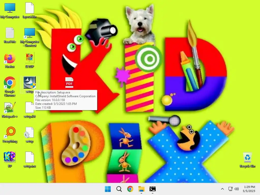260x195 pixels.
Task: Select the Kid Pix SETUP icon
Action: coord(29,60)
